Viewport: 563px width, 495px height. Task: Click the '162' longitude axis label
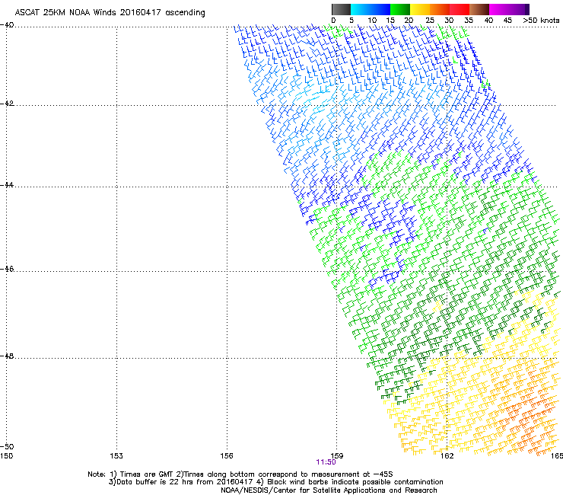[447, 456]
